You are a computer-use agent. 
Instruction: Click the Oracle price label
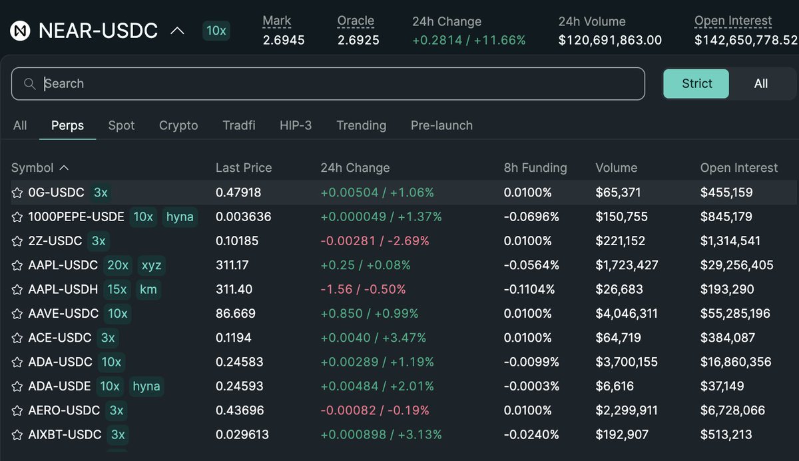point(356,21)
